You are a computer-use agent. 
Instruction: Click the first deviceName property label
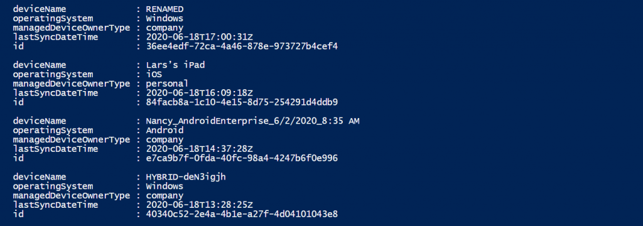[40, 9]
